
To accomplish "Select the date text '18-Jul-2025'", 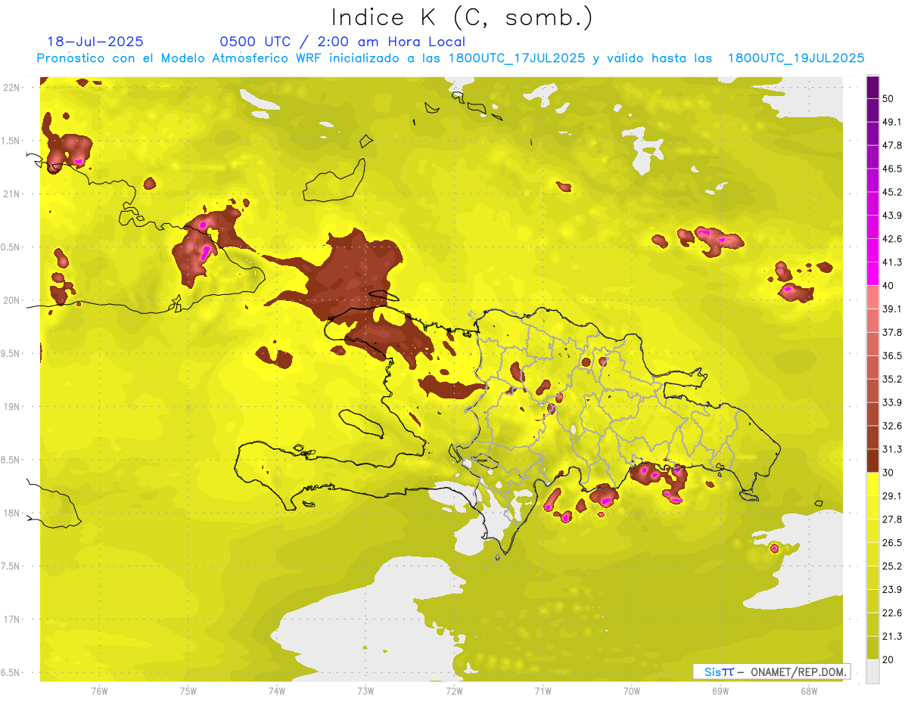I will tap(95, 42).
